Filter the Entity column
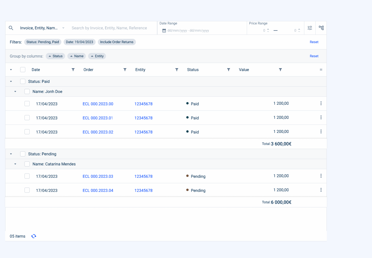 tap(177, 70)
